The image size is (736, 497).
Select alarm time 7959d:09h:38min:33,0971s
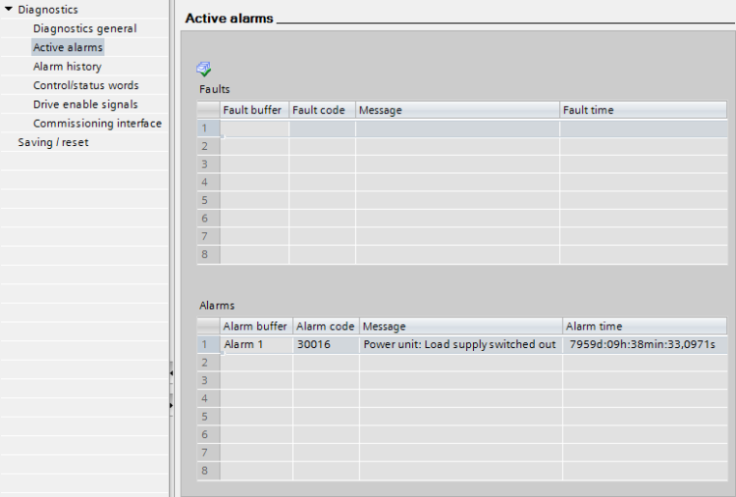645,345
